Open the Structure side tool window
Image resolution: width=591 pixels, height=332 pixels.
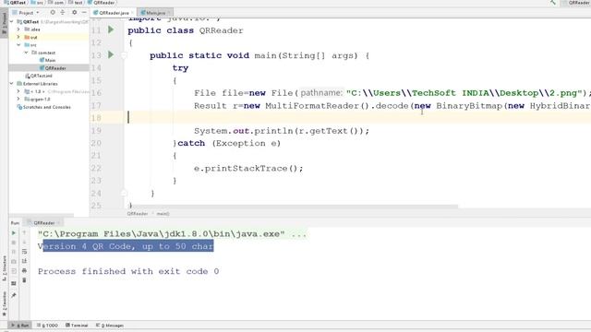click(4, 268)
